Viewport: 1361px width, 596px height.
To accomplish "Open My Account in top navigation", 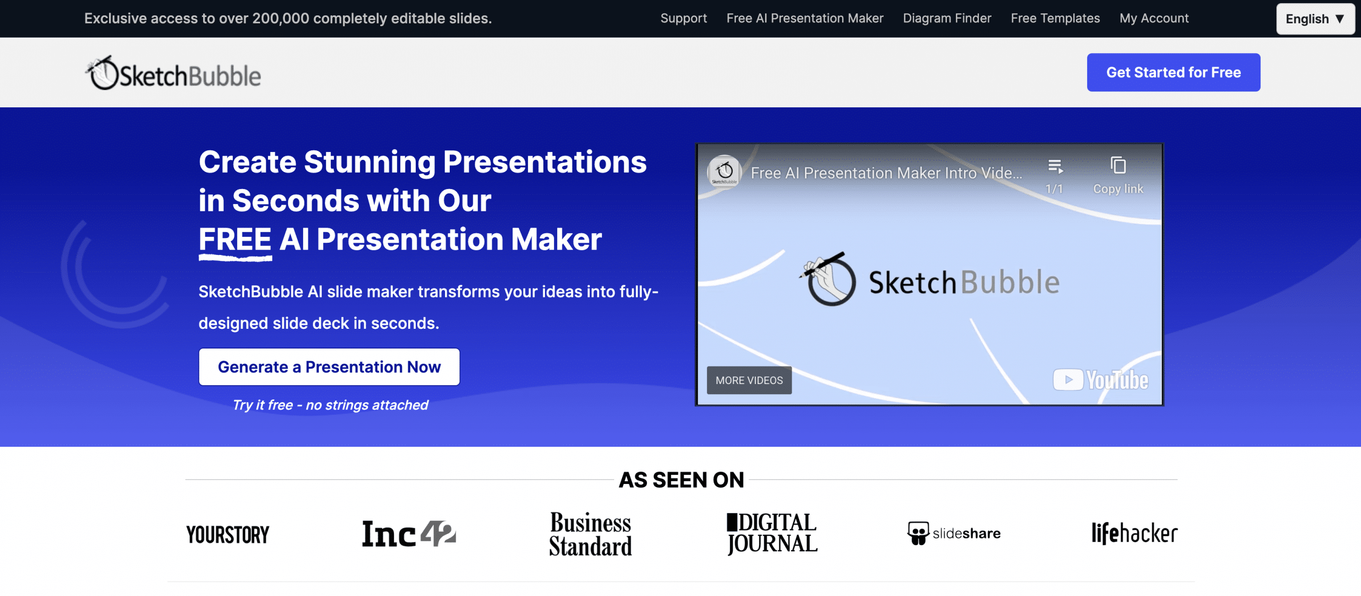I will pos(1154,18).
